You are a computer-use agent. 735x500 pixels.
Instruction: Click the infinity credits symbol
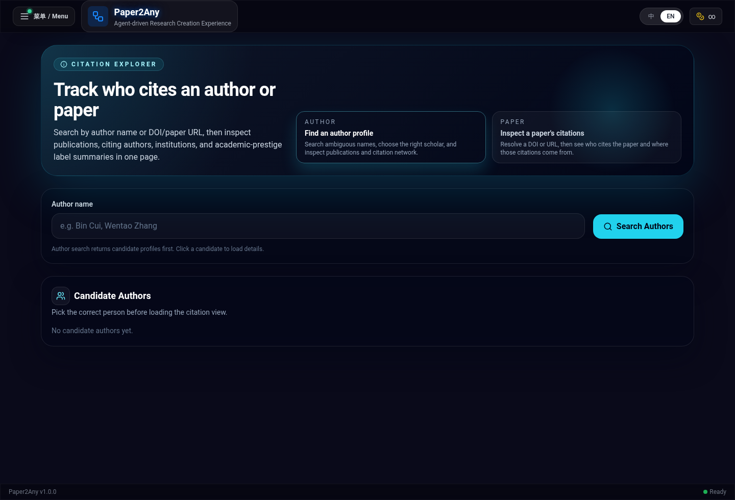click(712, 17)
